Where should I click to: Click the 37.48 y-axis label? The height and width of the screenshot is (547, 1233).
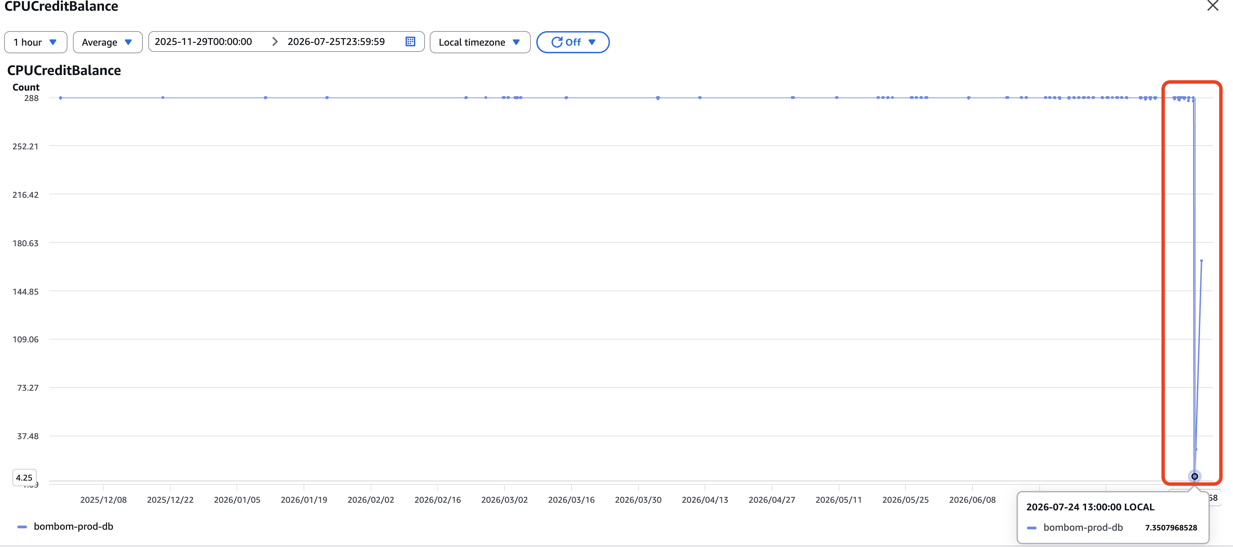point(28,436)
